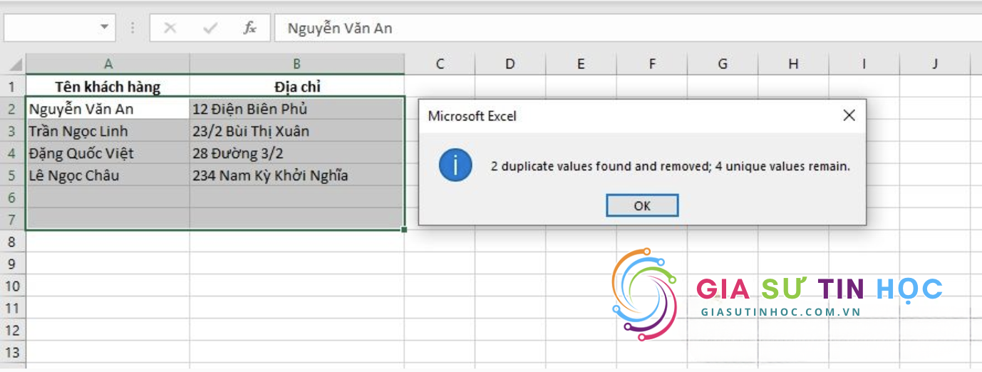The width and height of the screenshot is (982, 372).
Task: Select cell '28 Đường 3/2'
Action: 297,153
